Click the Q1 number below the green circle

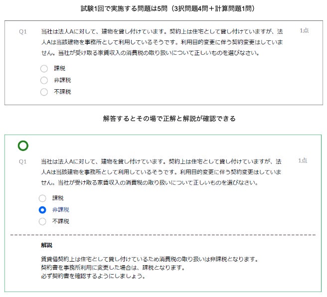point(23,162)
